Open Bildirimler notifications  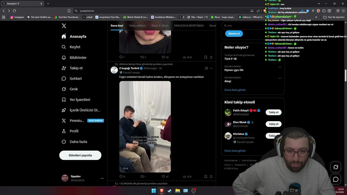74,57
